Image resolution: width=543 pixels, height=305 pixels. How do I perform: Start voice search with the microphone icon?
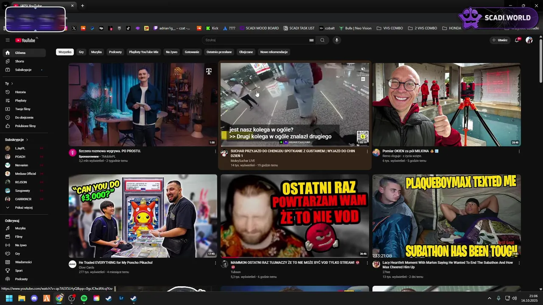pyautogui.click(x=337, y=40)
